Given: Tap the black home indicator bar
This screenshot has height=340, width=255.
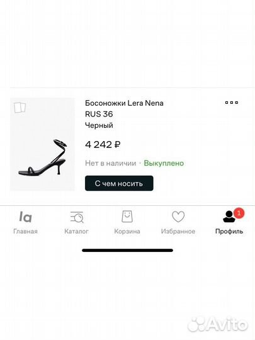Looking at the screenshot, I should (127, 250).
